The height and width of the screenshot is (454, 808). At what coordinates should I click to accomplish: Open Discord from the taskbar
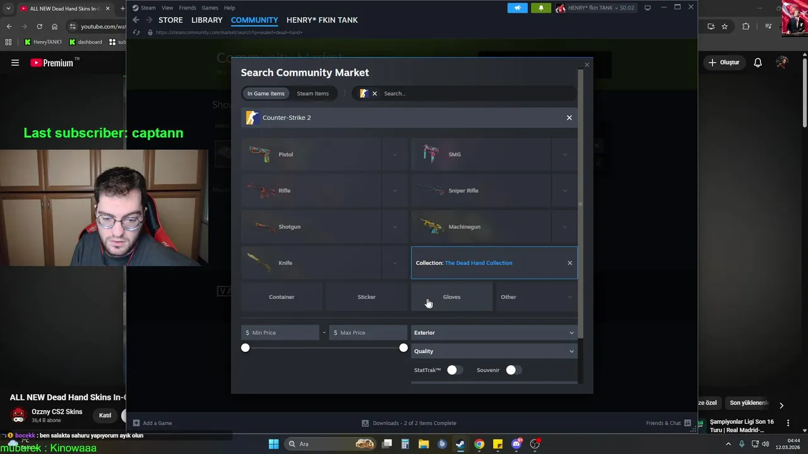click(x=516, y=444)
